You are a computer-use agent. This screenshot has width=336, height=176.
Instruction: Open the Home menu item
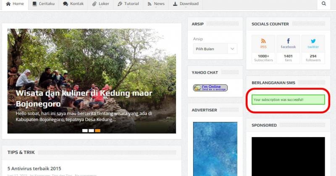tap(15, 4)
